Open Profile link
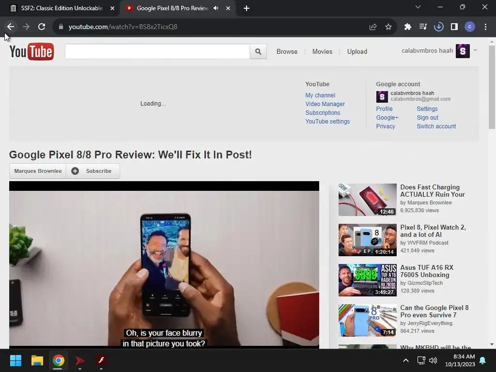Screen dimensions: 496x372 [384, 109]
